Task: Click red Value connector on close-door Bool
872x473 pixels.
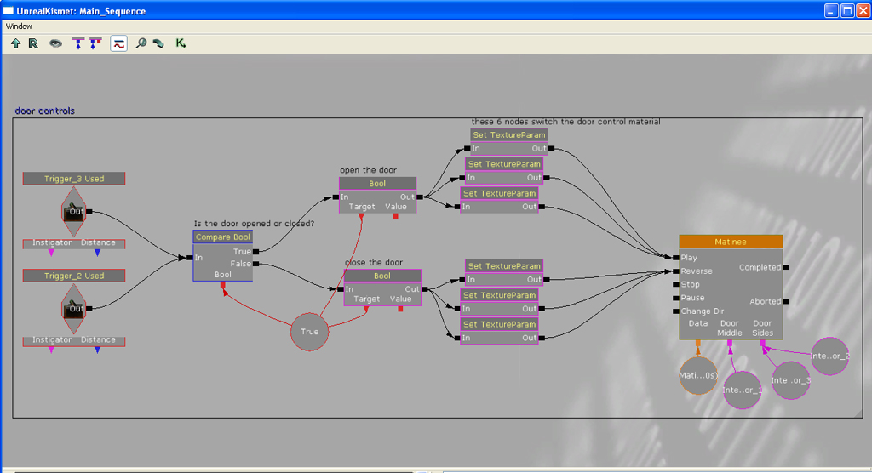Action: [400, 309]
